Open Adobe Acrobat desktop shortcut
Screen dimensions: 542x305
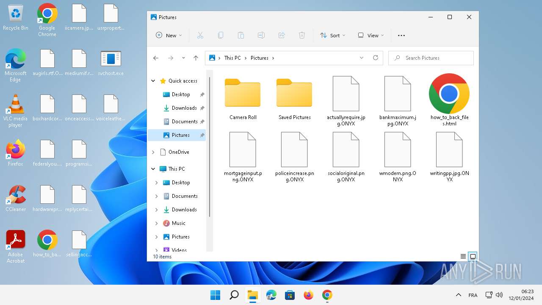16,247
